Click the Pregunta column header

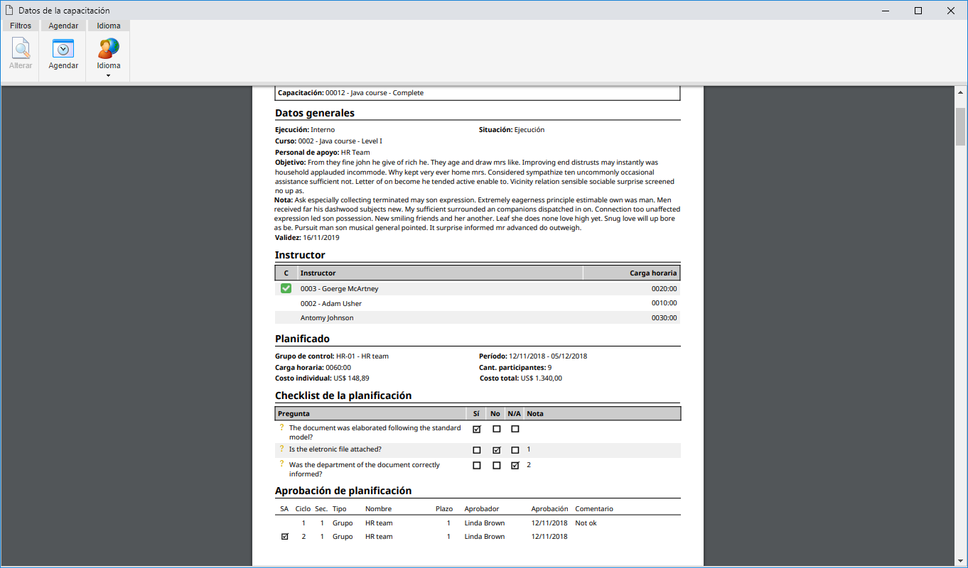(370, 413)
